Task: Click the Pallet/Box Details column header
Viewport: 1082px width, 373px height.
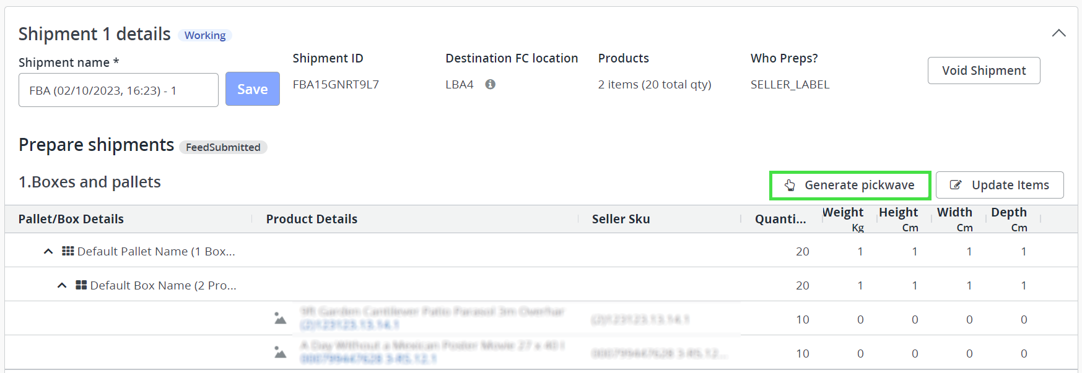Action: (x=71, y=219)
